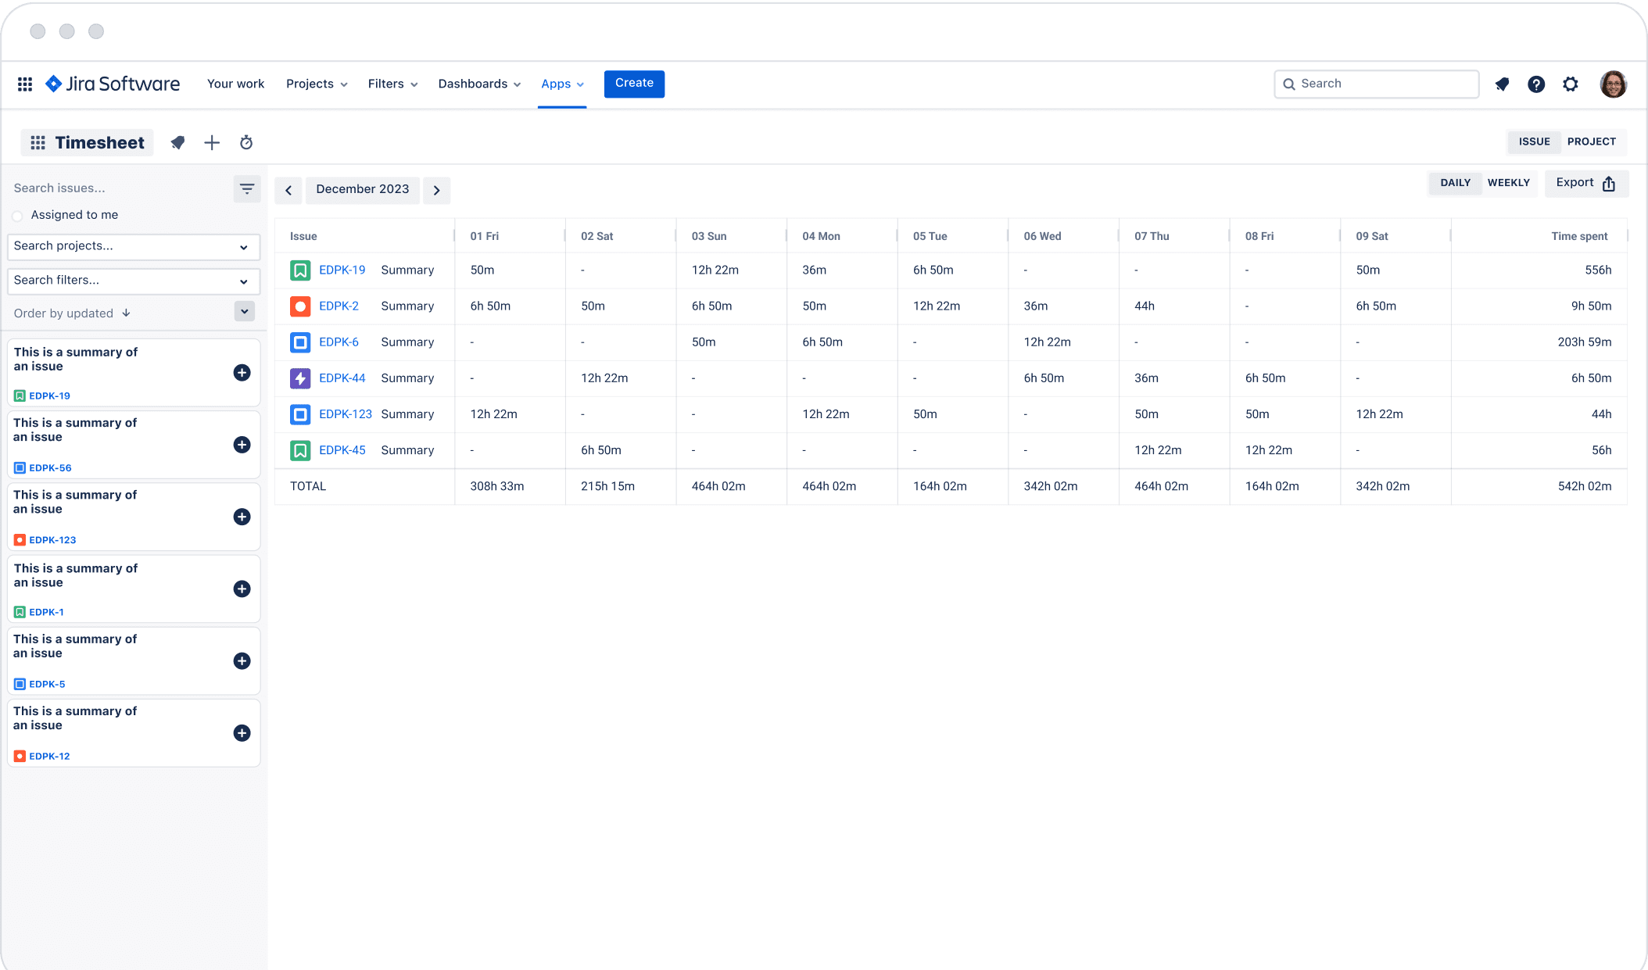Open the EDPK-123 issue link in table
The height and width of the screenshot is (970, 1648).
click(x=345, y=414)
